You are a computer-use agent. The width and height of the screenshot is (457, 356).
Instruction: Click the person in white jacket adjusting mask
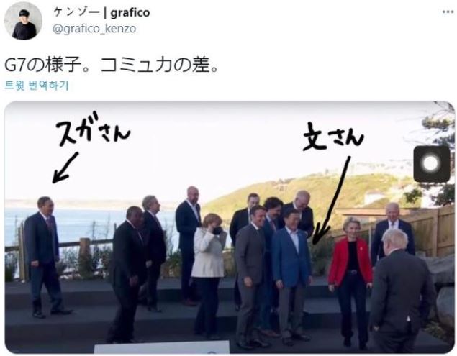[208, 275]
